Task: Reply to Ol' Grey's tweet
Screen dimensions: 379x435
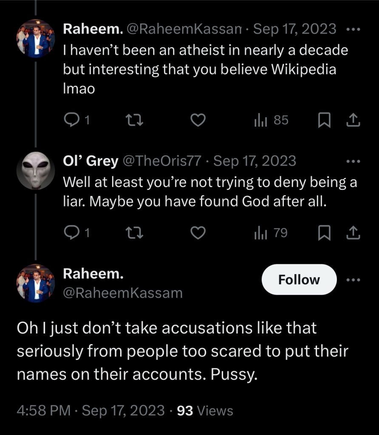Action: (x=70, y=233)
